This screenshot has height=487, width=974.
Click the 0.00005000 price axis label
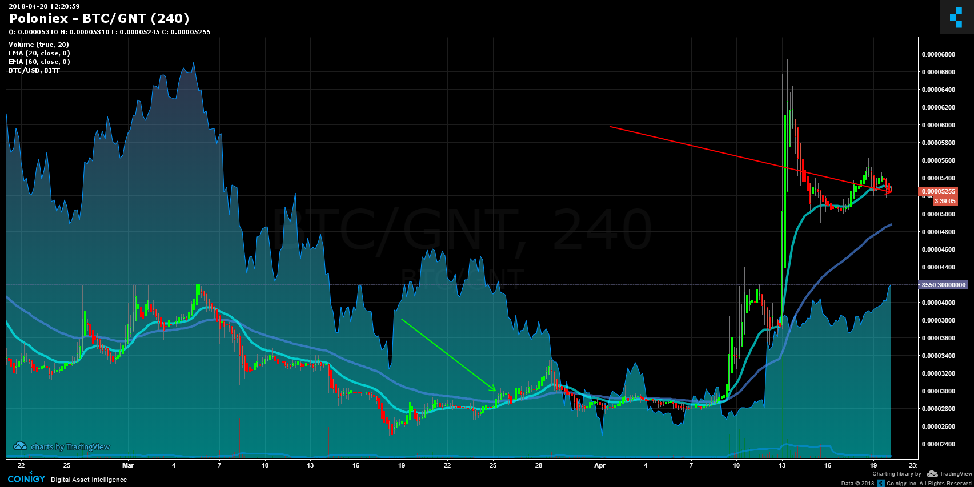[x=938, y=214]
